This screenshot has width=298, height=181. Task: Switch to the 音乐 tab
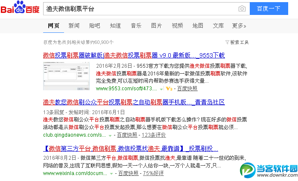[136, 26]
